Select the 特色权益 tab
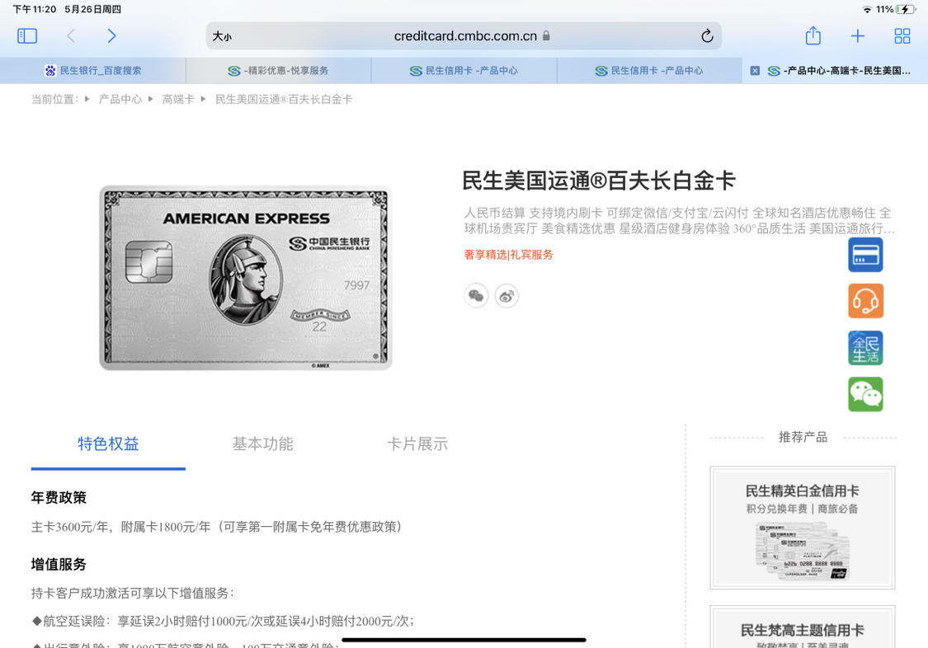Screen dimensions: 928x648 (x=108, y=444)
